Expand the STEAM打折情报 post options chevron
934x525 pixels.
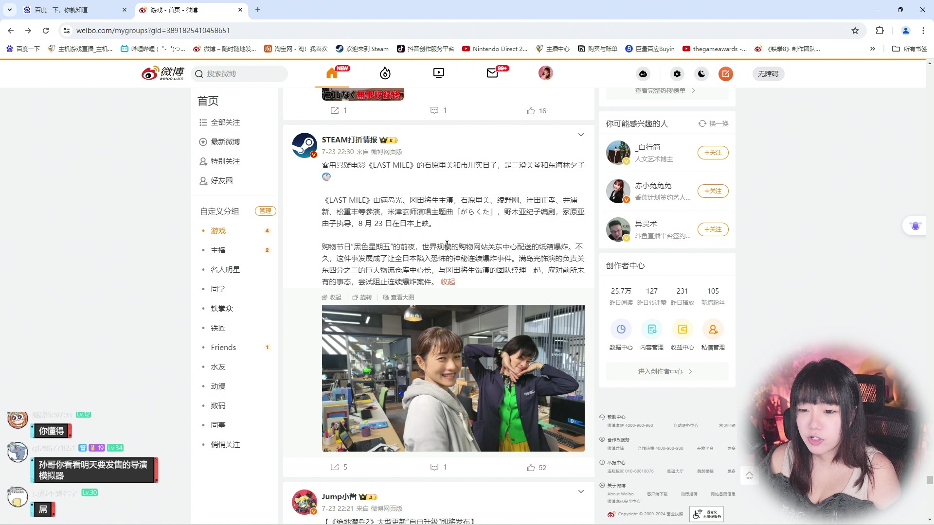click(582, 135)
